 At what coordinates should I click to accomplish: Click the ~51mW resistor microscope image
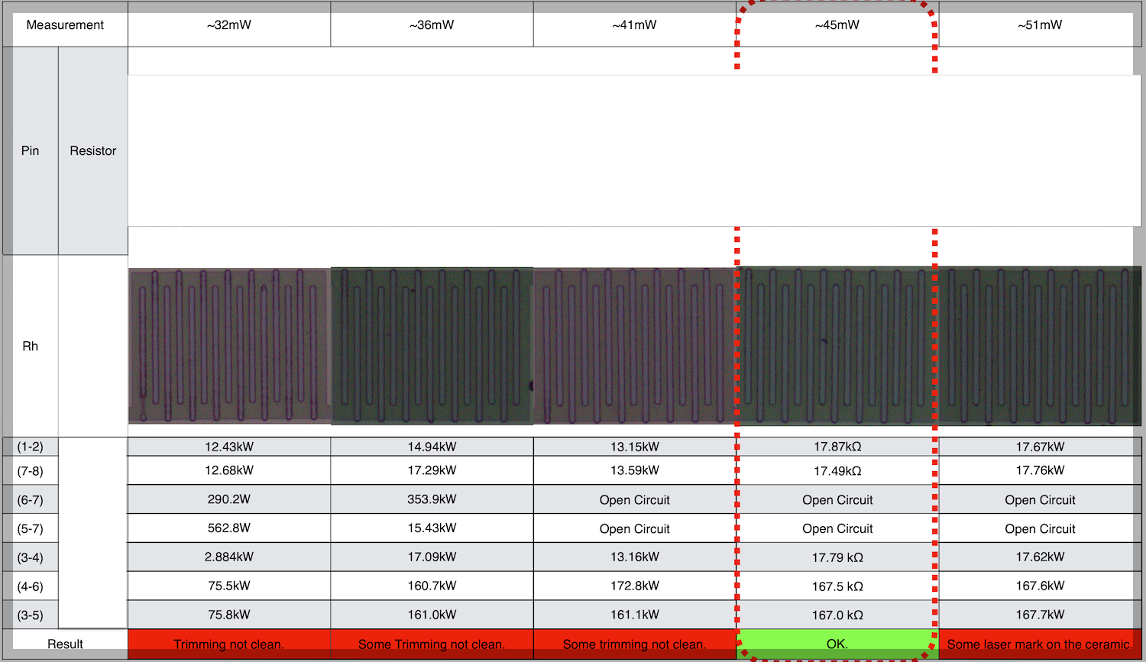pyautogui.click(x=1040, y=345)
